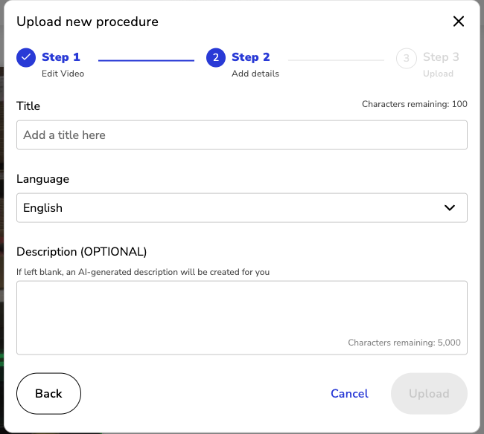484x434 pixels.
Task: Click the Cancel link
Action: click(x=349, y=394)
